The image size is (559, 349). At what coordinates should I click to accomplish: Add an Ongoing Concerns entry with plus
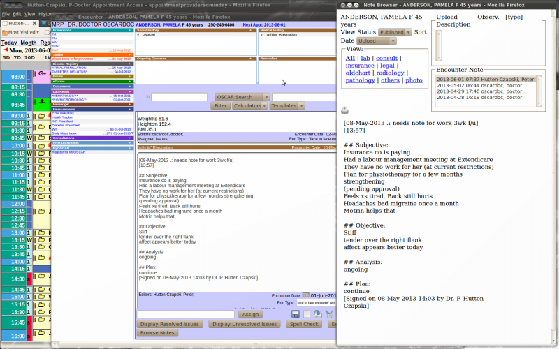pos(251,59)
